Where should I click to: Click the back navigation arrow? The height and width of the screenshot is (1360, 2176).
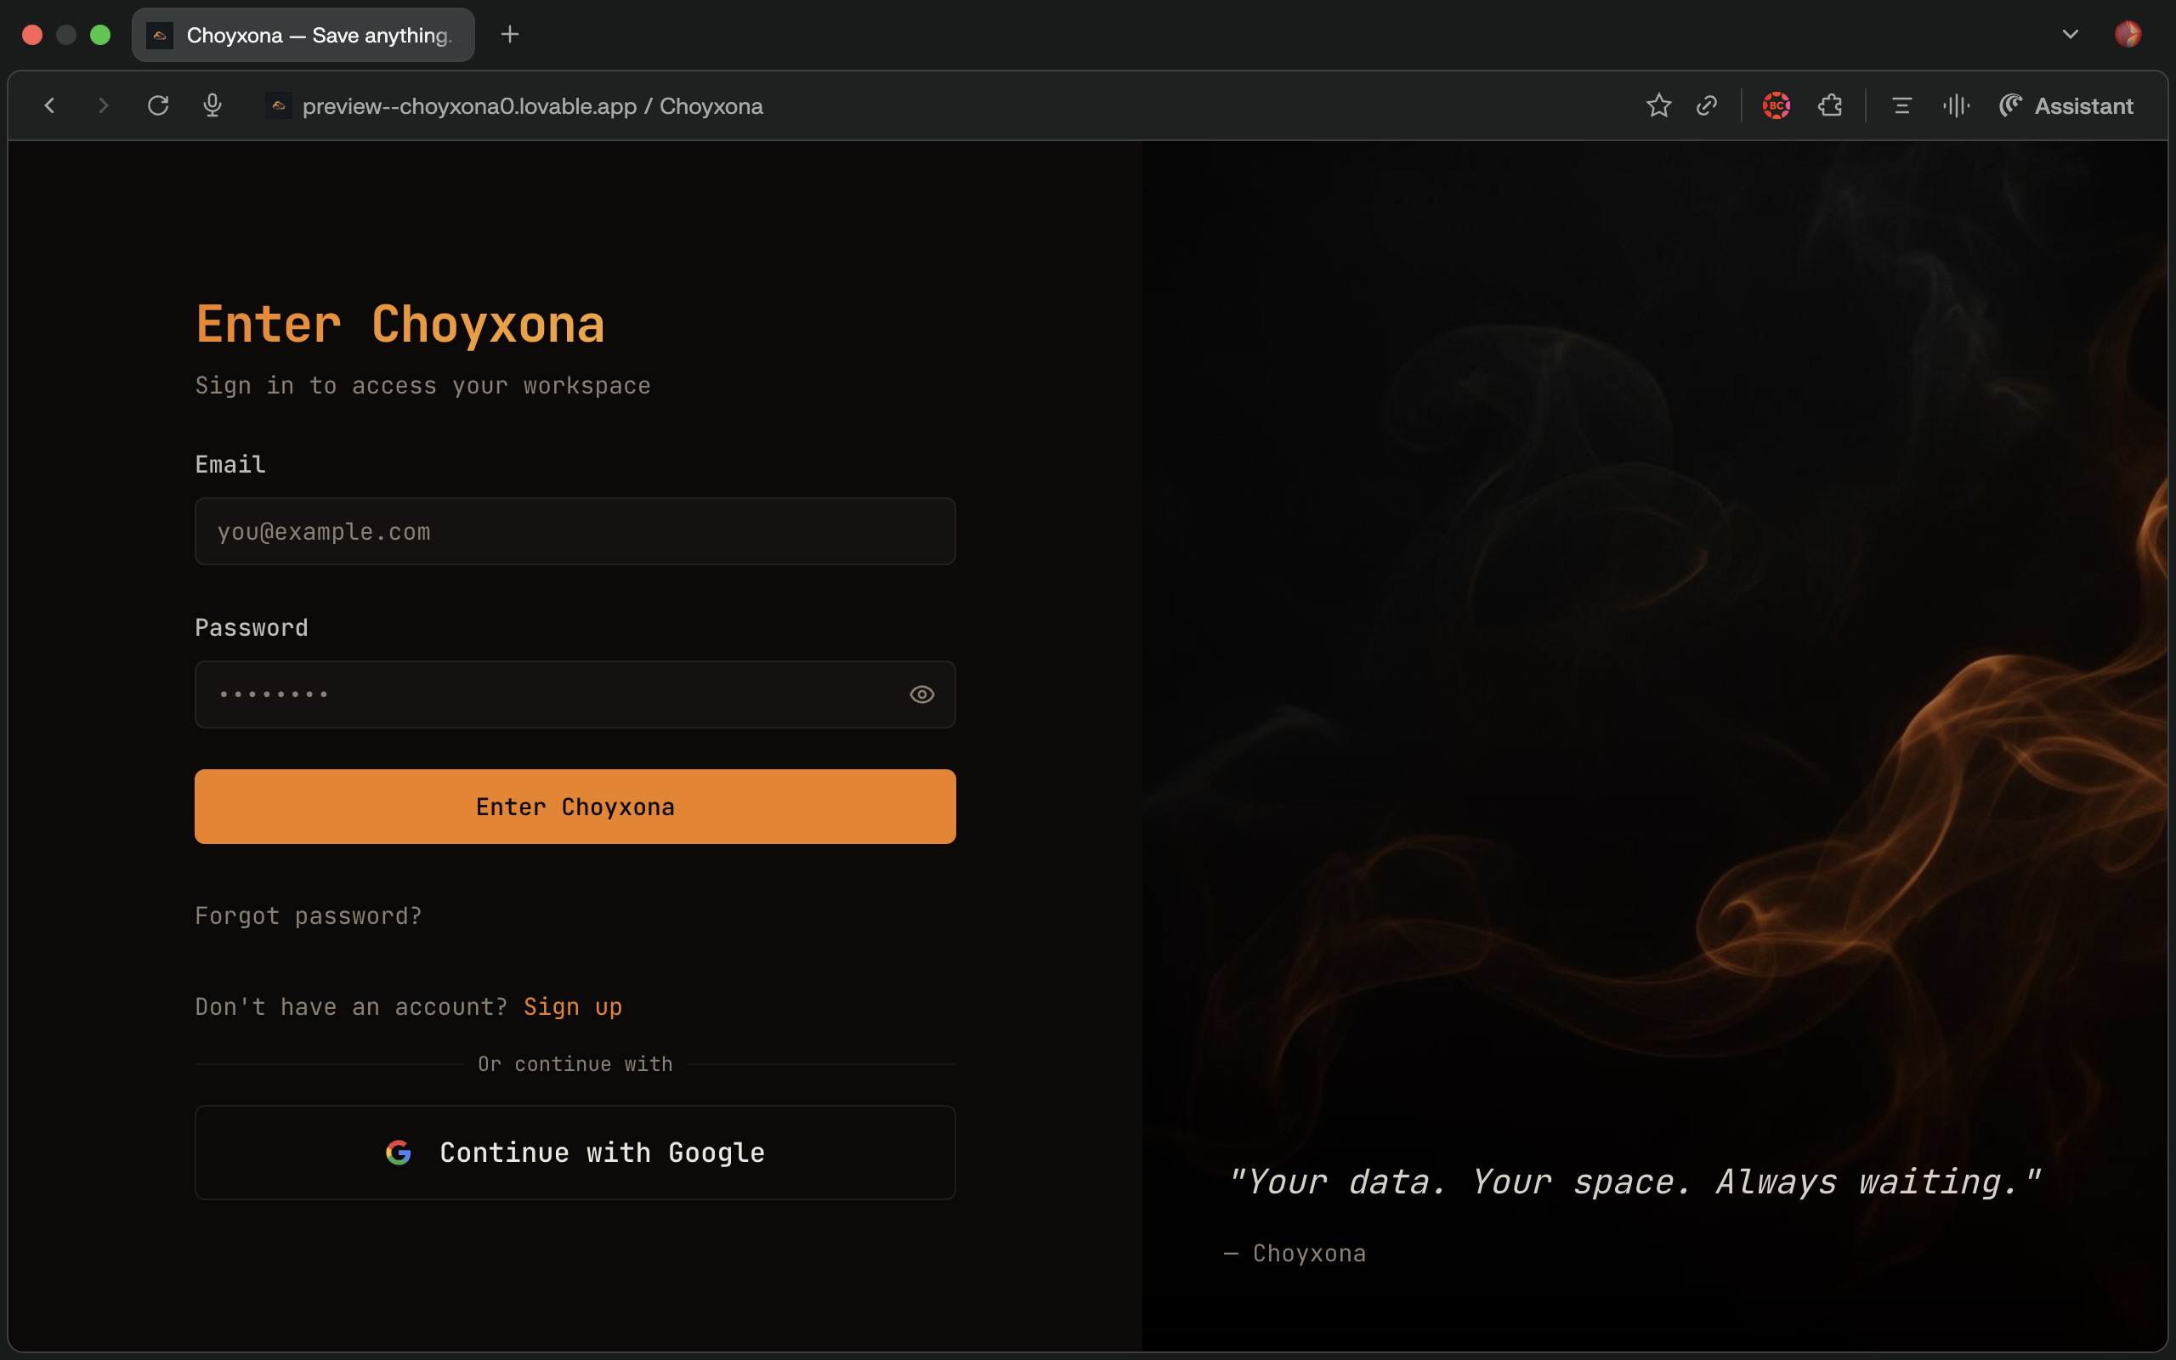coord(49,105)
